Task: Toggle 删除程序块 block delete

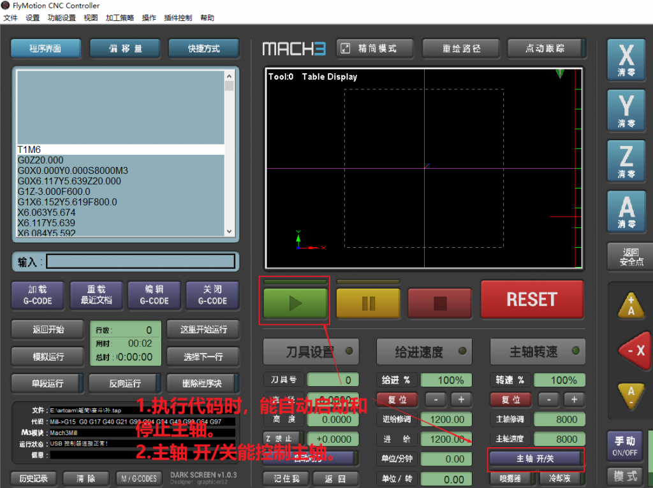Action: click(x=203, y=383)
